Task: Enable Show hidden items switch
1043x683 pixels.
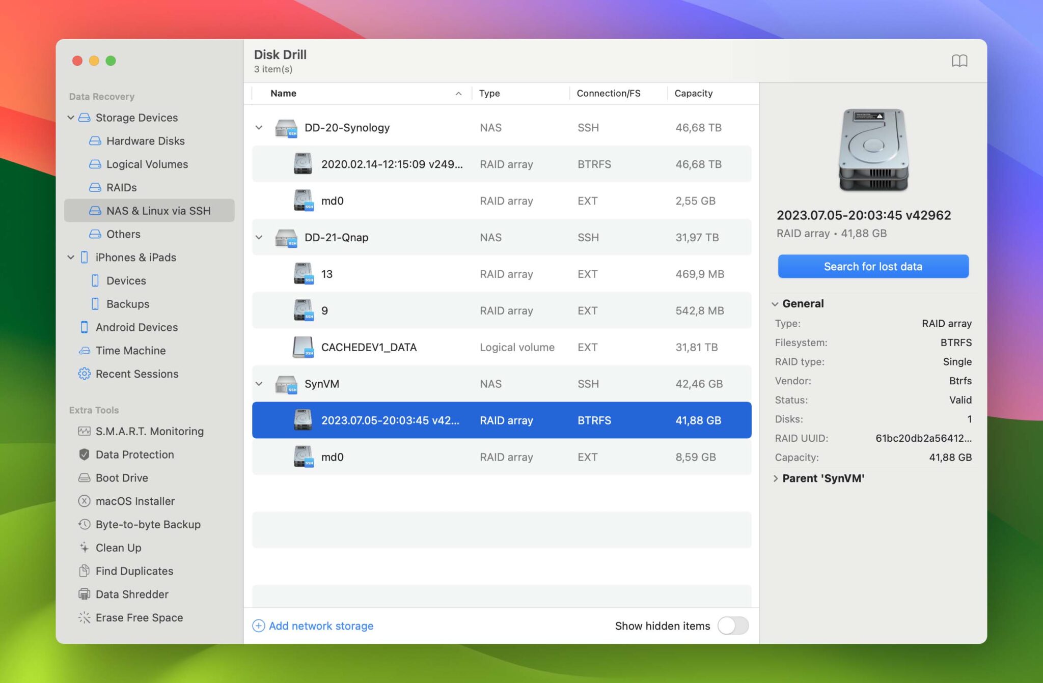Action: point(733,626)
